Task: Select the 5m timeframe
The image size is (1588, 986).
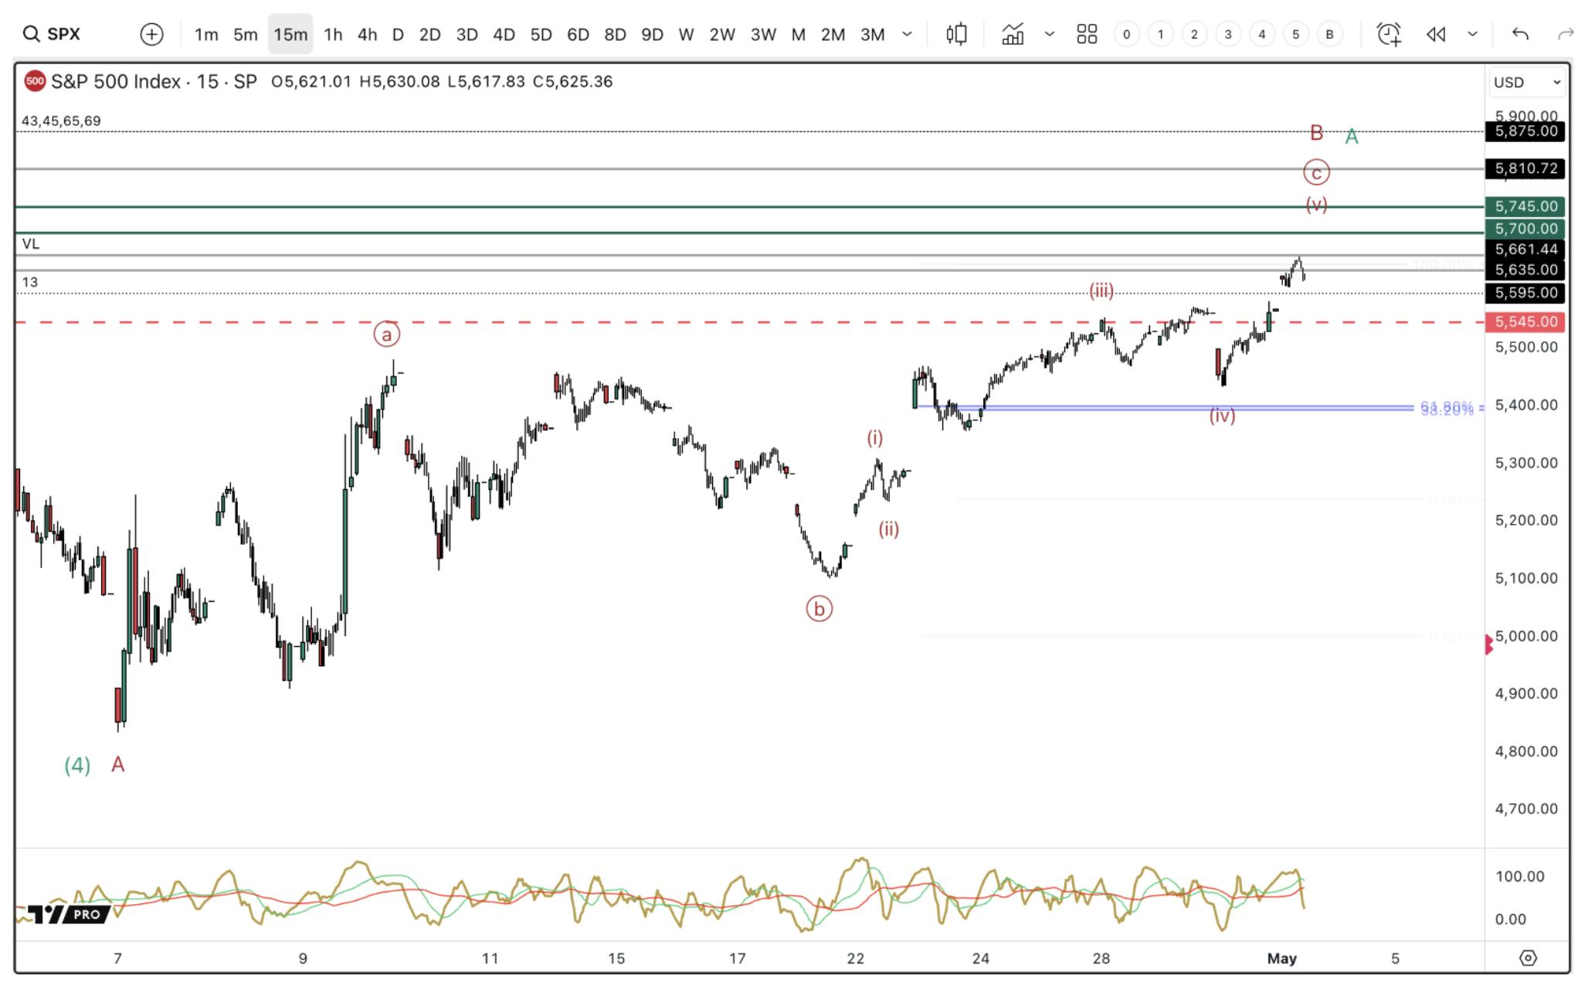Action: tap(246, 34)
